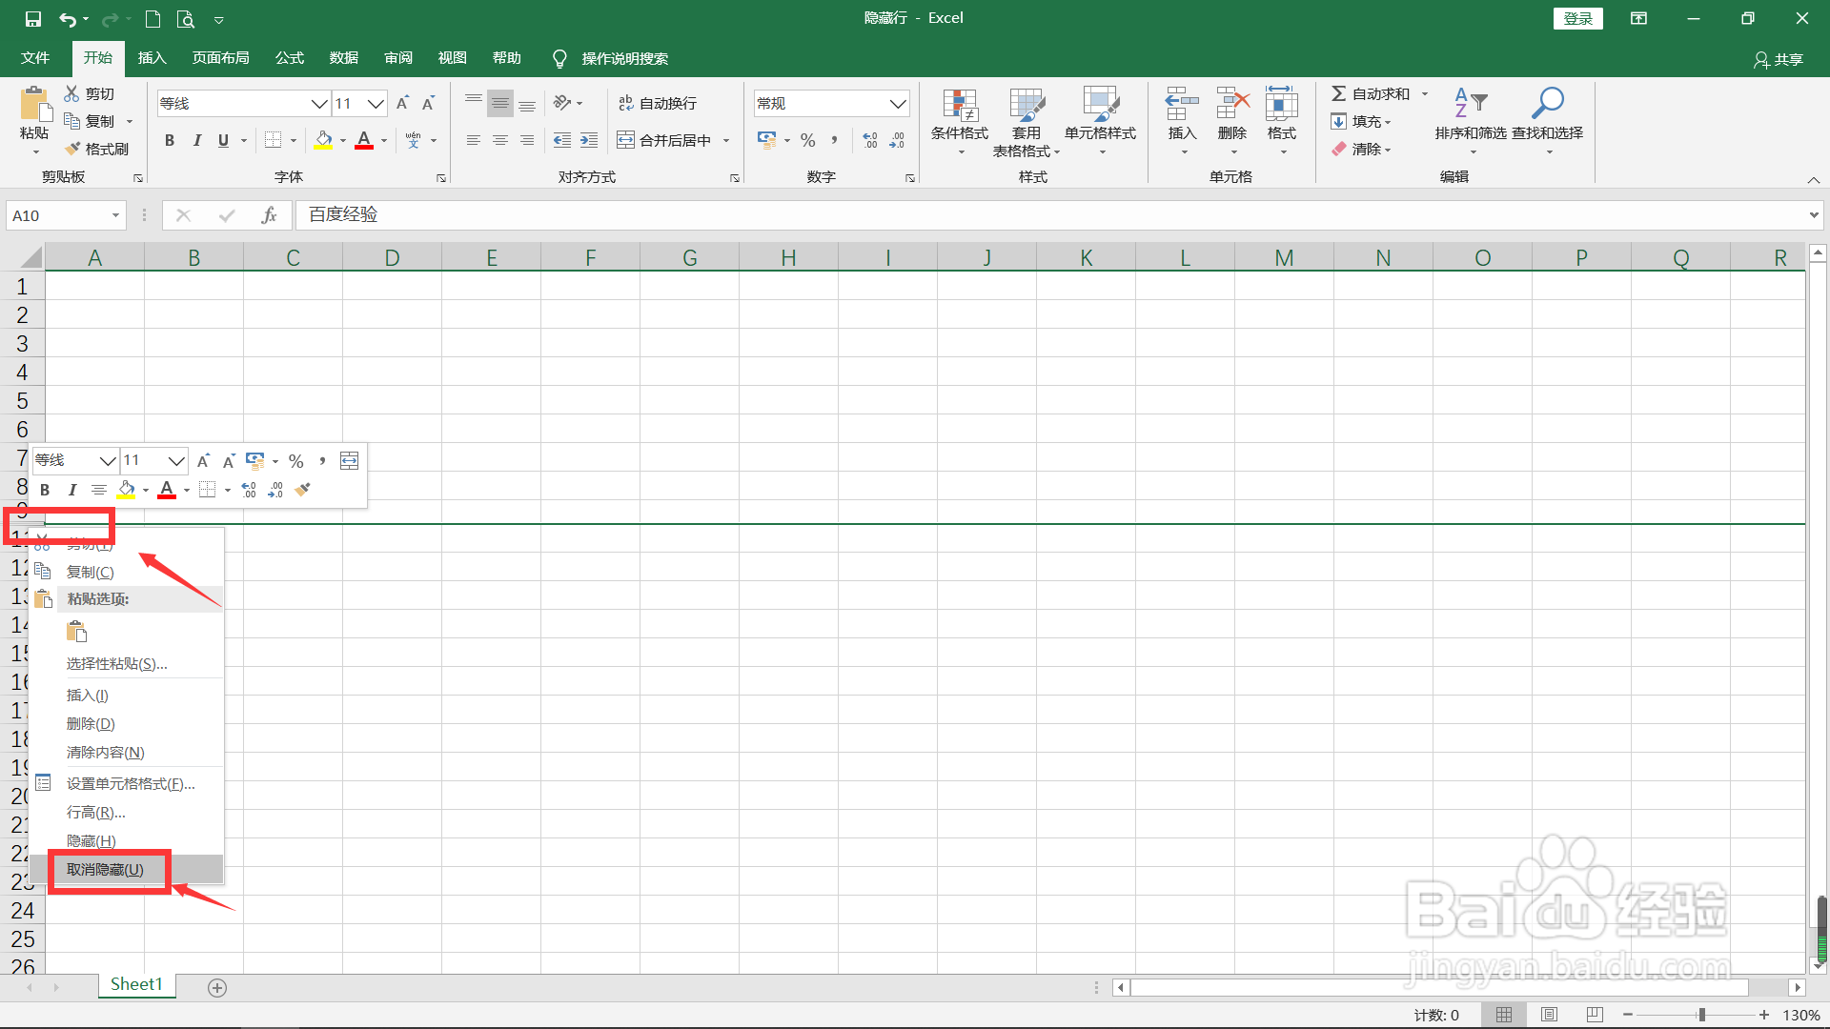Viewport: 1830px width, 1029px height.
Task: Expand the Name Box dropdown arrow
Action: coord(115,215)
